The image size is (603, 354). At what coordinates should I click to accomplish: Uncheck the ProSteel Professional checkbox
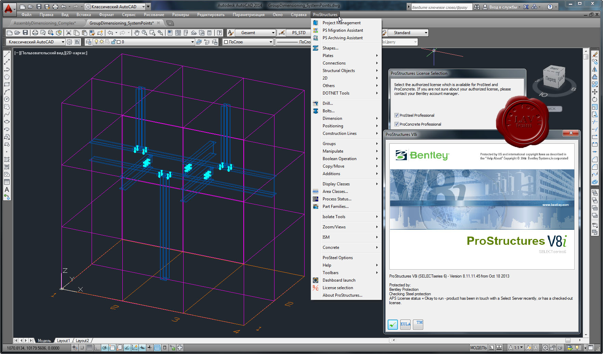(x=397, y=115)
